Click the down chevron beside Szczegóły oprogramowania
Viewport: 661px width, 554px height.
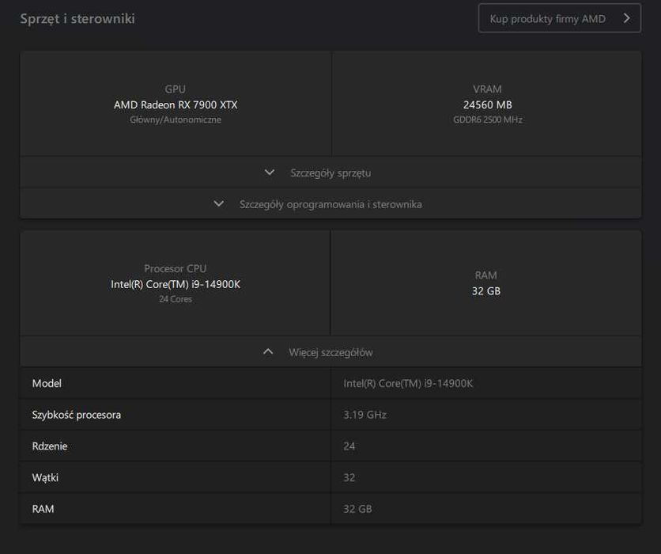click(x=219, y=204)
